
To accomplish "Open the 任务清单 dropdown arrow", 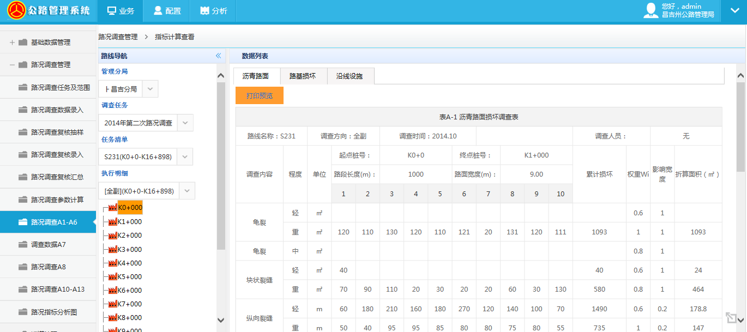I will point(185,157).
